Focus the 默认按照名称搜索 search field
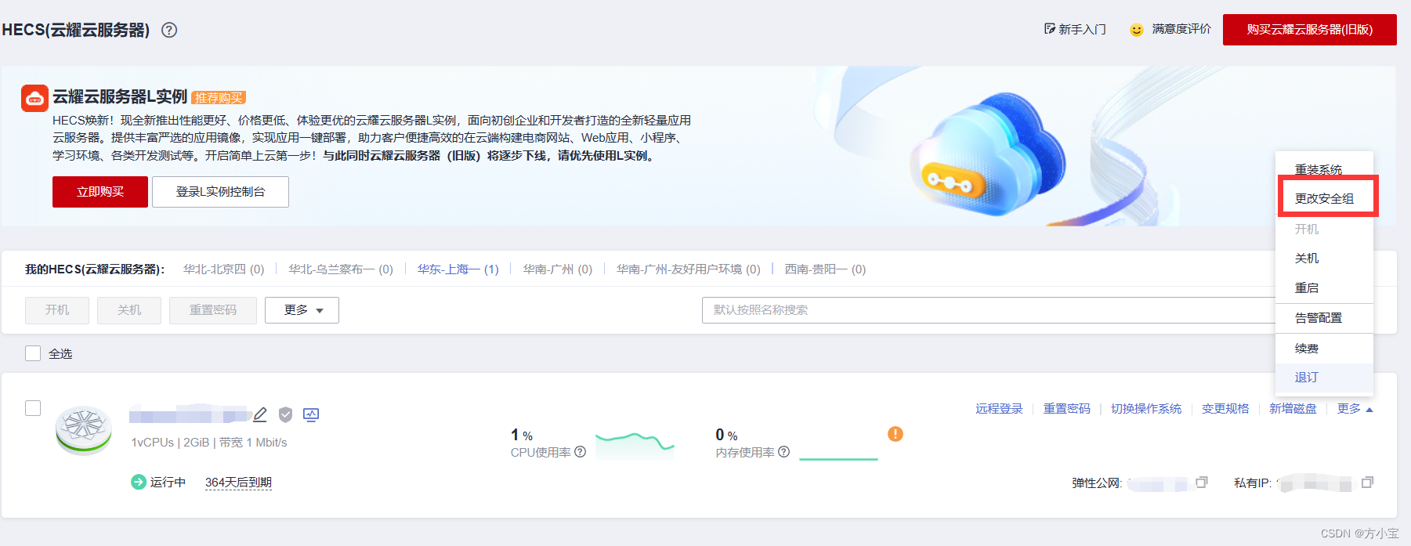This screenshot has width=1411, height=546. point(989,310)
